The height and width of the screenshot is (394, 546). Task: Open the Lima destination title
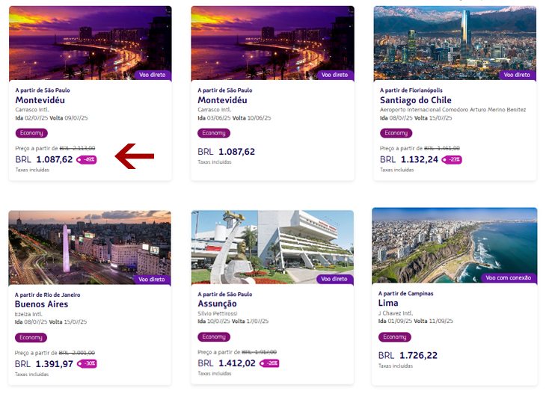[388, 303]
